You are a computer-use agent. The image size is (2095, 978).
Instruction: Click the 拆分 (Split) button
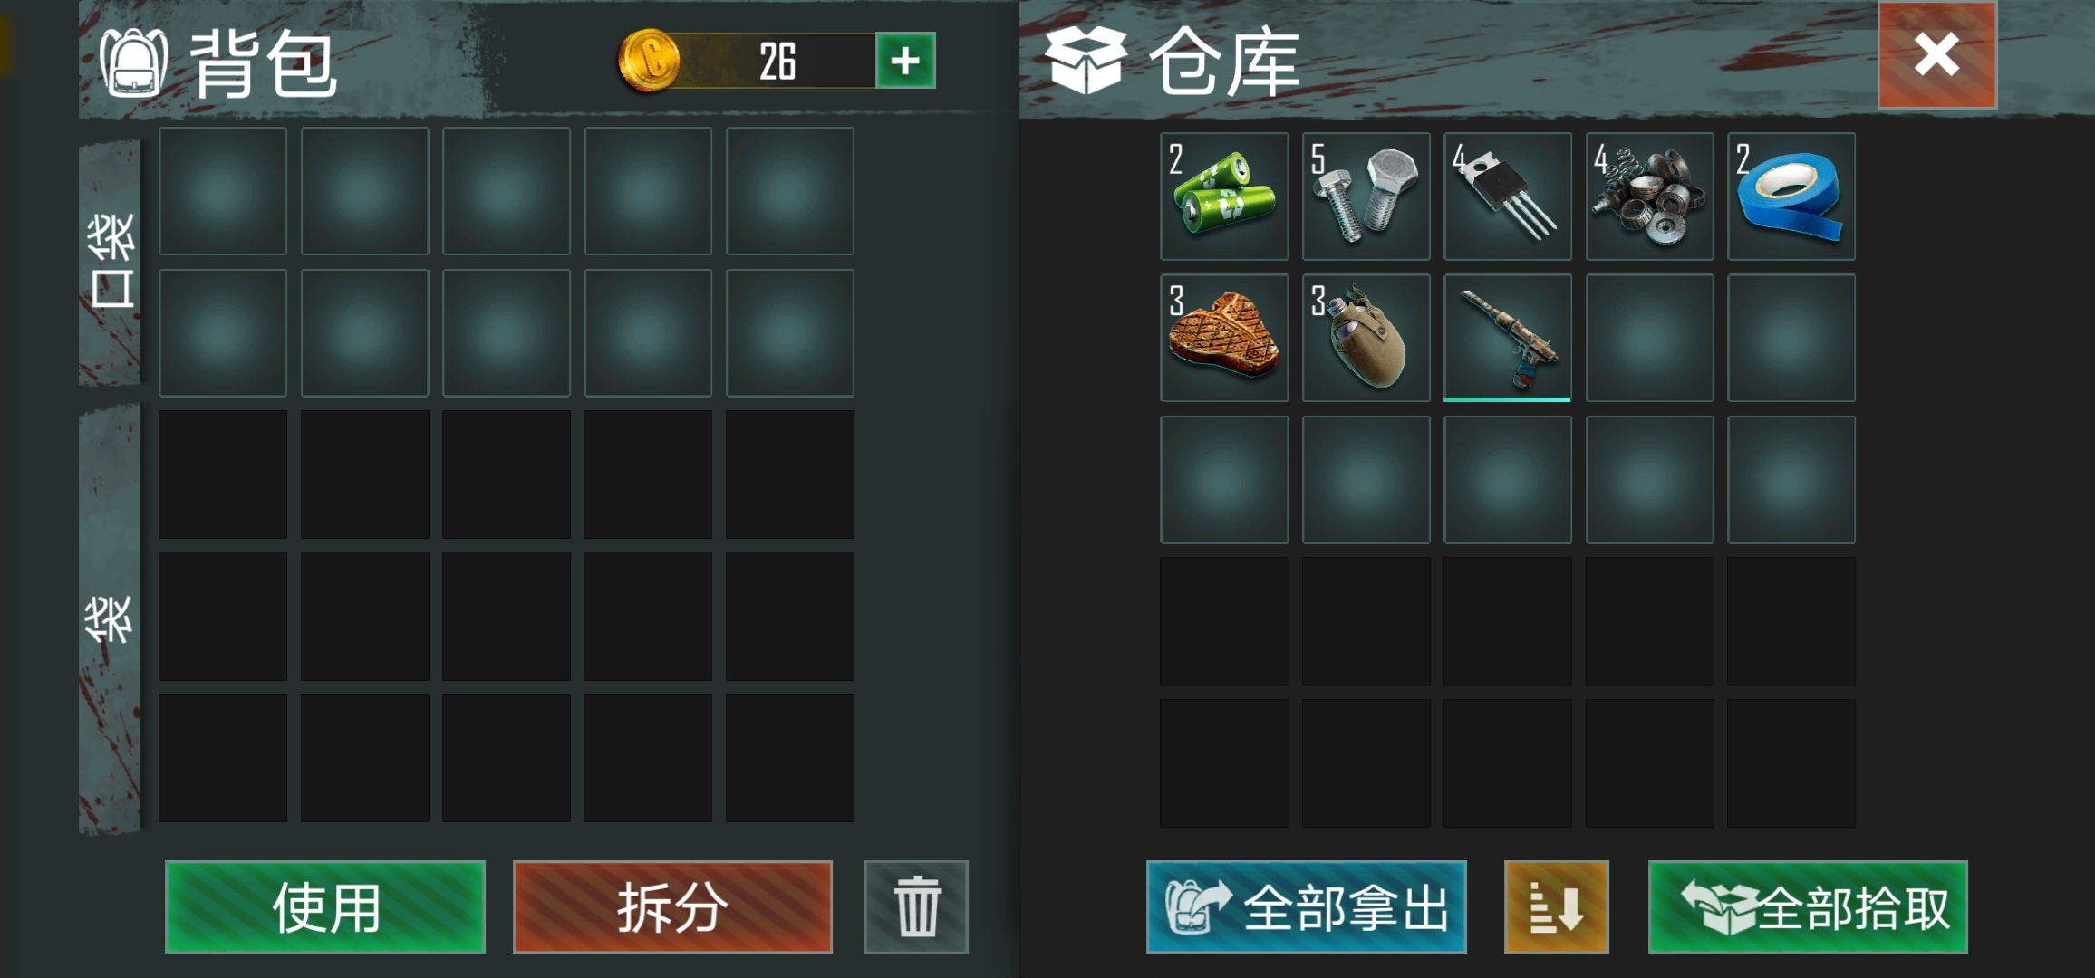coord(672,906)
